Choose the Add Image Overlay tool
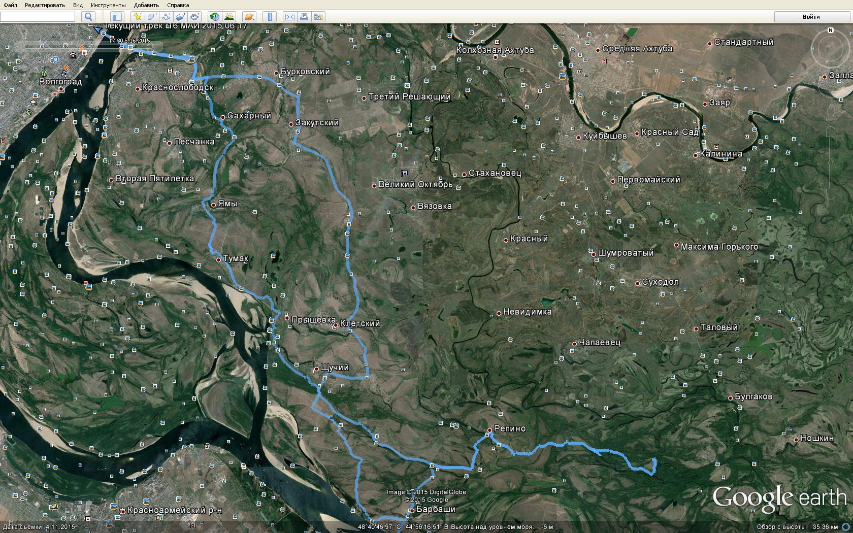Viewport: 853px width, 533px height. click(181, 17)
